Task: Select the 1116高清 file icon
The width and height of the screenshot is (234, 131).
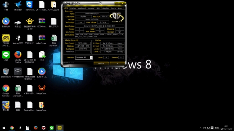Action: click(x=30, y=74)
